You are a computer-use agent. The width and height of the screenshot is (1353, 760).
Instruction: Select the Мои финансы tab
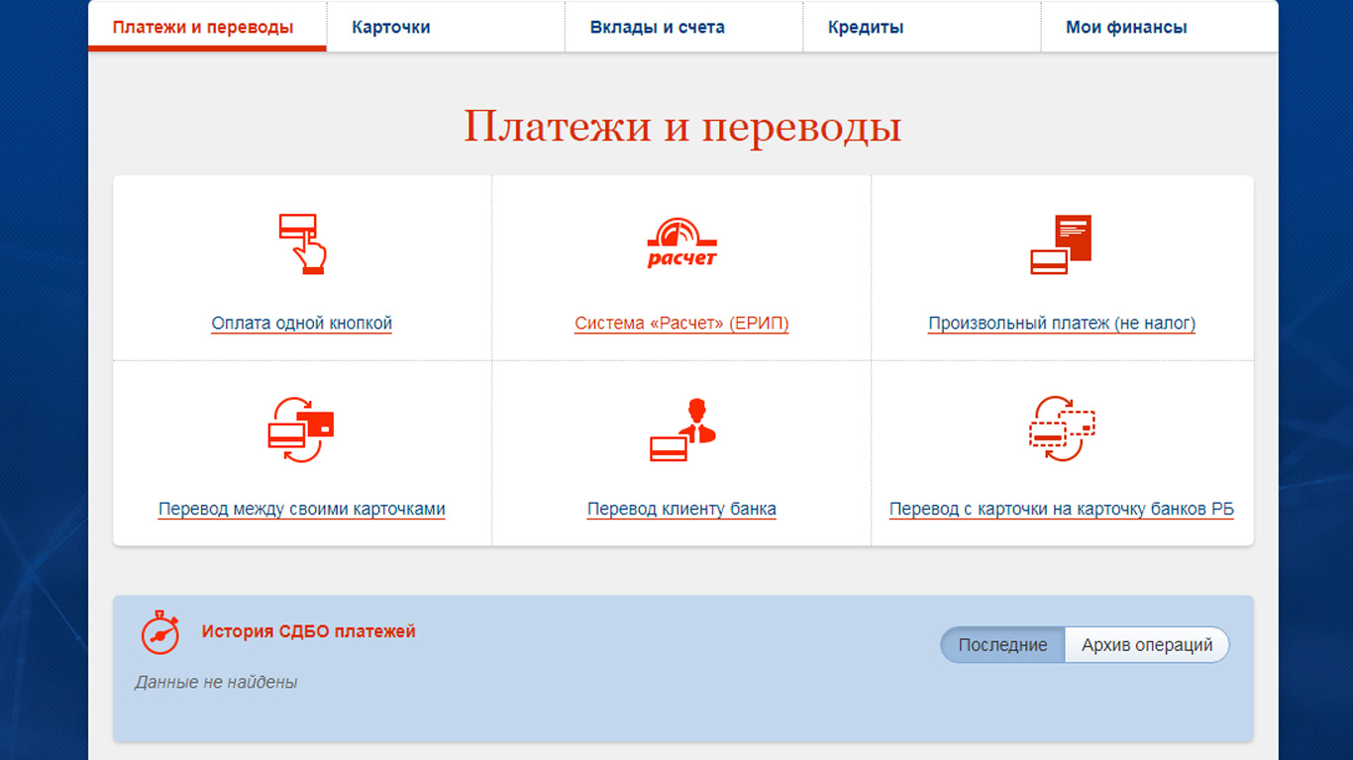[1160, 26]
